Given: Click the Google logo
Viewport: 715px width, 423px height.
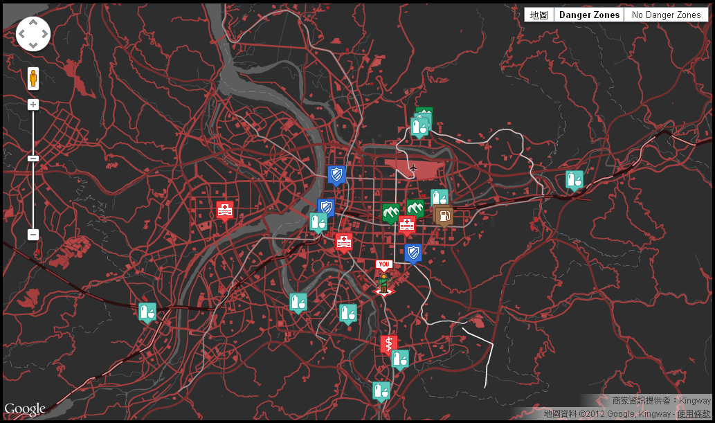Looking at the screenshot, I should pyautogui.click(x=25, y=409).
